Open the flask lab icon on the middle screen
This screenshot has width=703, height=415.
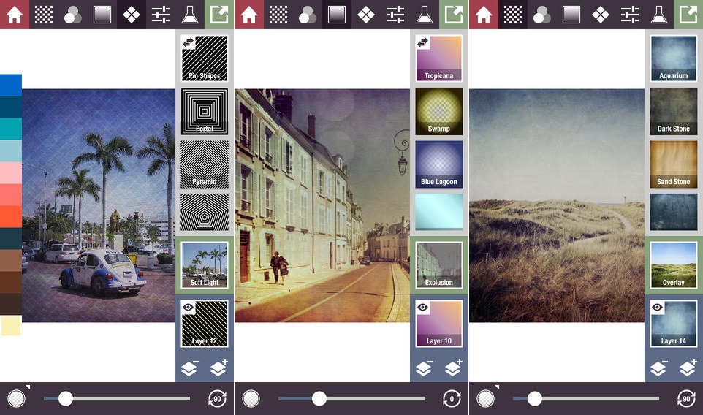[424, 15]
